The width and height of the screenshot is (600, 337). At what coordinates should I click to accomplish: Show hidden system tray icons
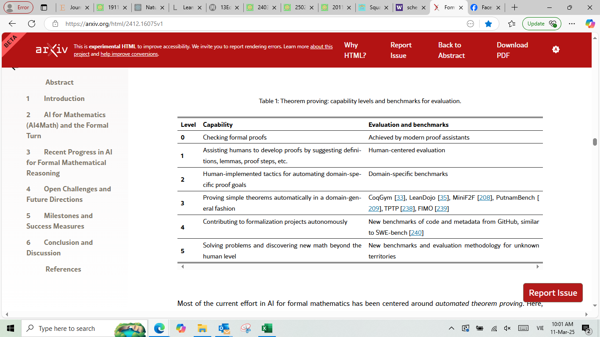click(x=452, y=328)
